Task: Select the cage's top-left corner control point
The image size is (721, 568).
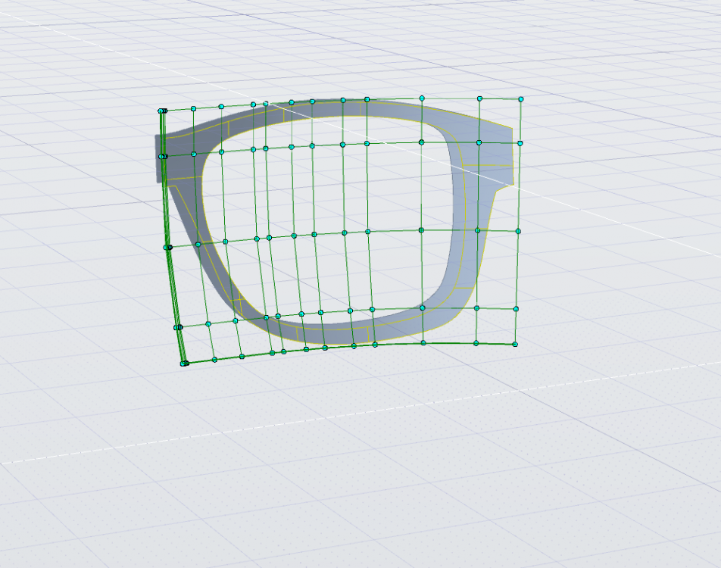Action: coord(161,111)
